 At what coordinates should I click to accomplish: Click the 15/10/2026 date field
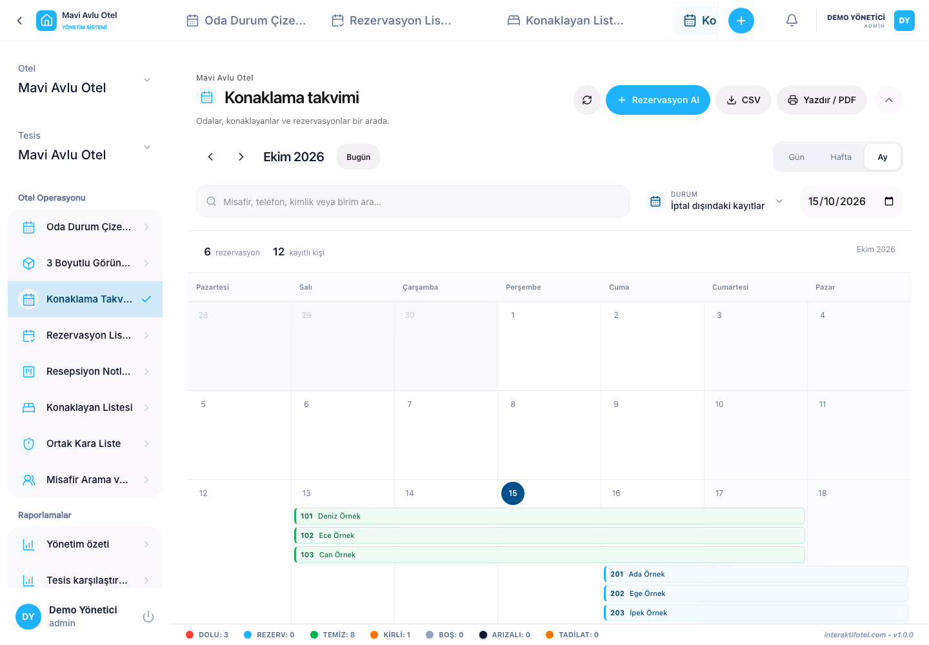(851, 201)
